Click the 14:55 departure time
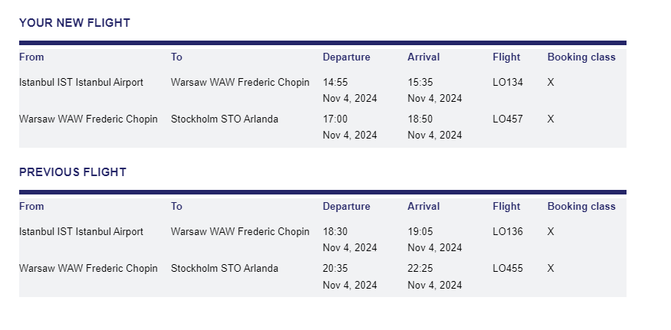 point(335,83)
